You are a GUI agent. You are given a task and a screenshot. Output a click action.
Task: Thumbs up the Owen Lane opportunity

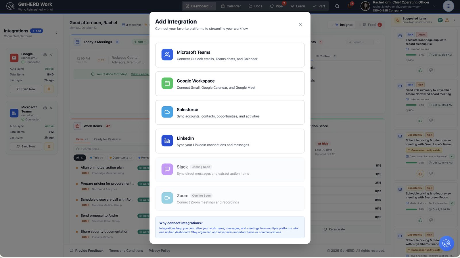tap(420, 173)
